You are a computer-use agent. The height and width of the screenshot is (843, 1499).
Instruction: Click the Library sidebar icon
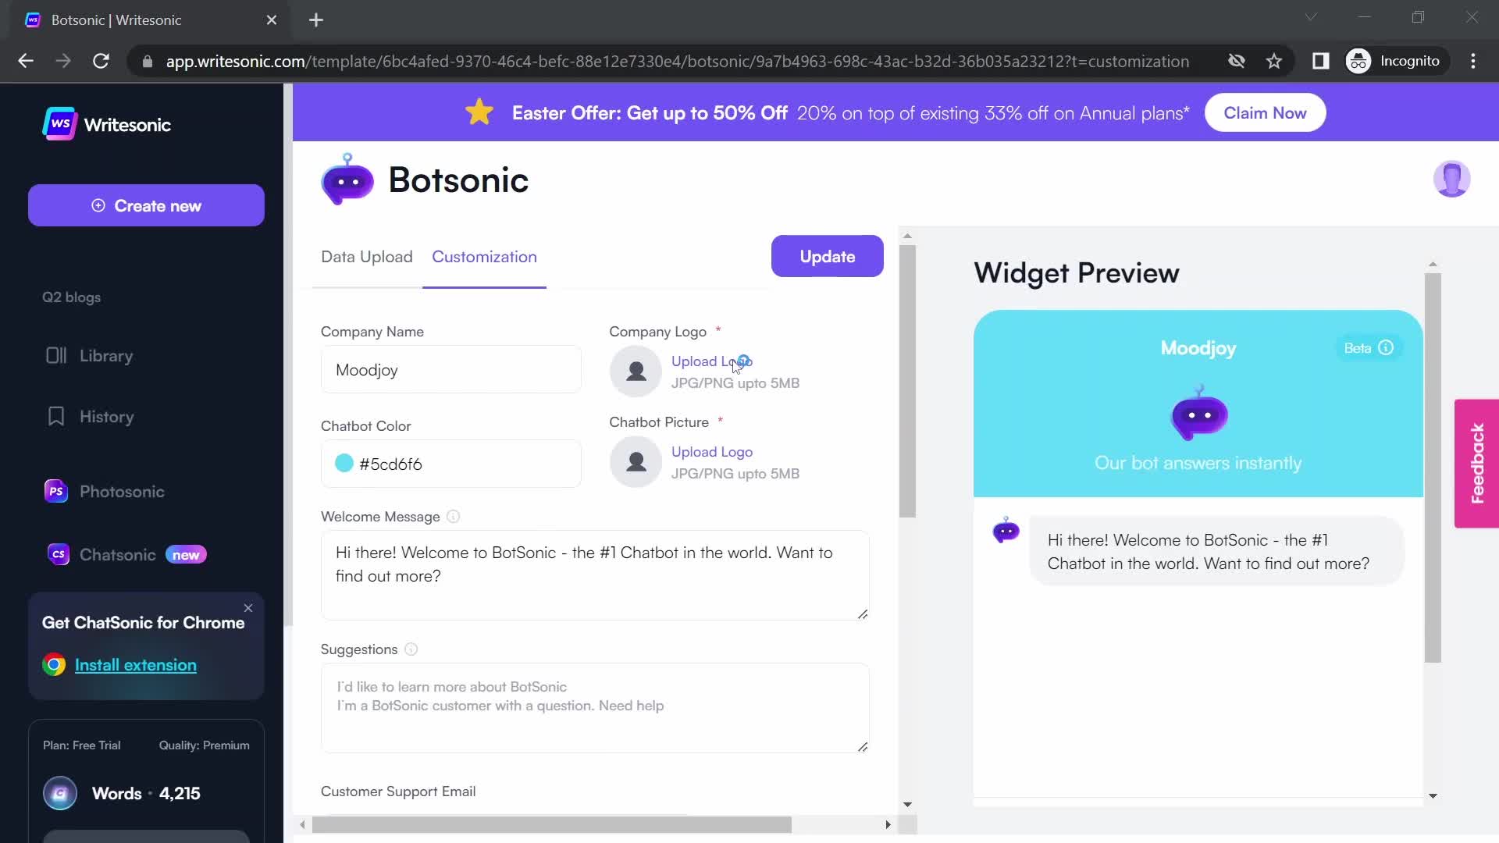[55, 355]
